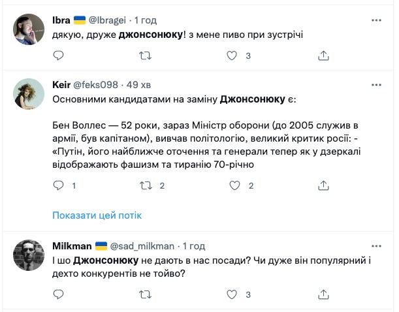Open the "49 хв" timestamp on Keir's tweet
Image resolution: width=399 pixels, height=312 pixels.
(138, 86)
